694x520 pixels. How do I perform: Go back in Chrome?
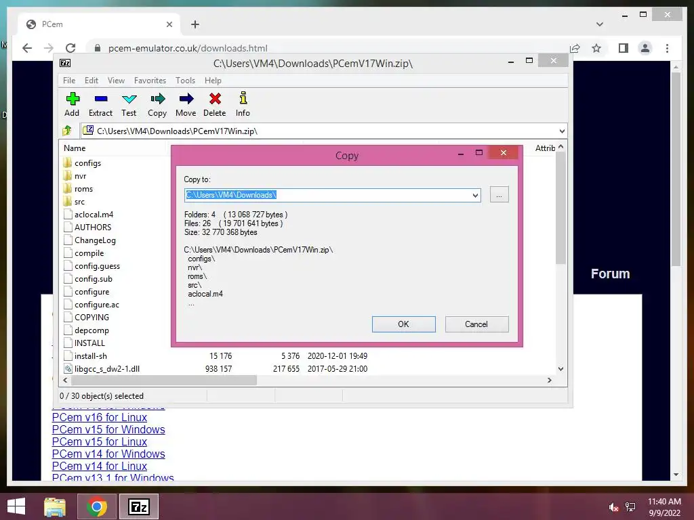coord(27,48)
